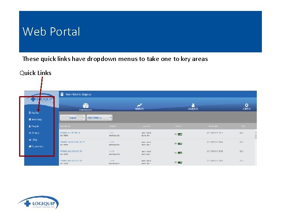This screenshot has width=281, height=211.
Task: Click the table scrollbar up arrow
Action: (x=256, y=132)
